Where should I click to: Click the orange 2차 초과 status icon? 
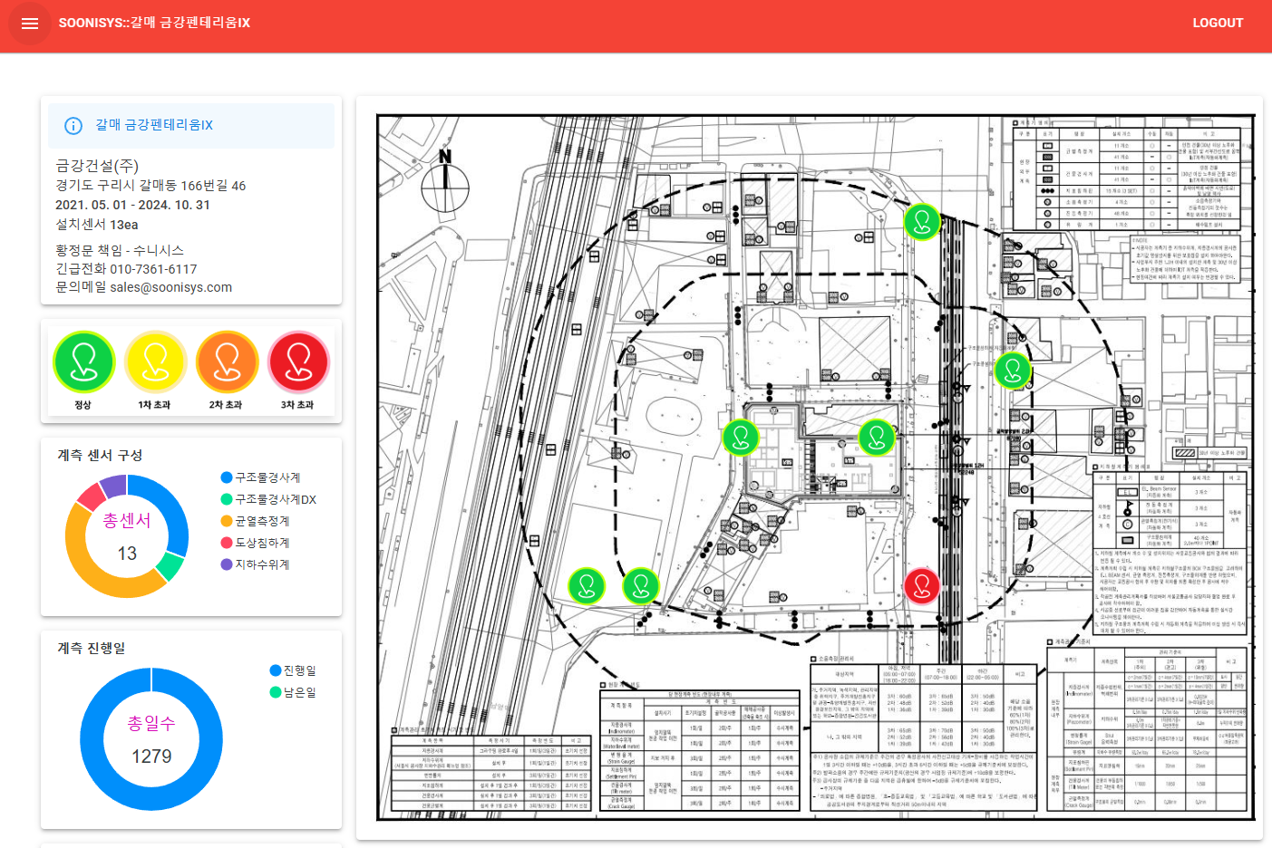click(x=227, y=361)
